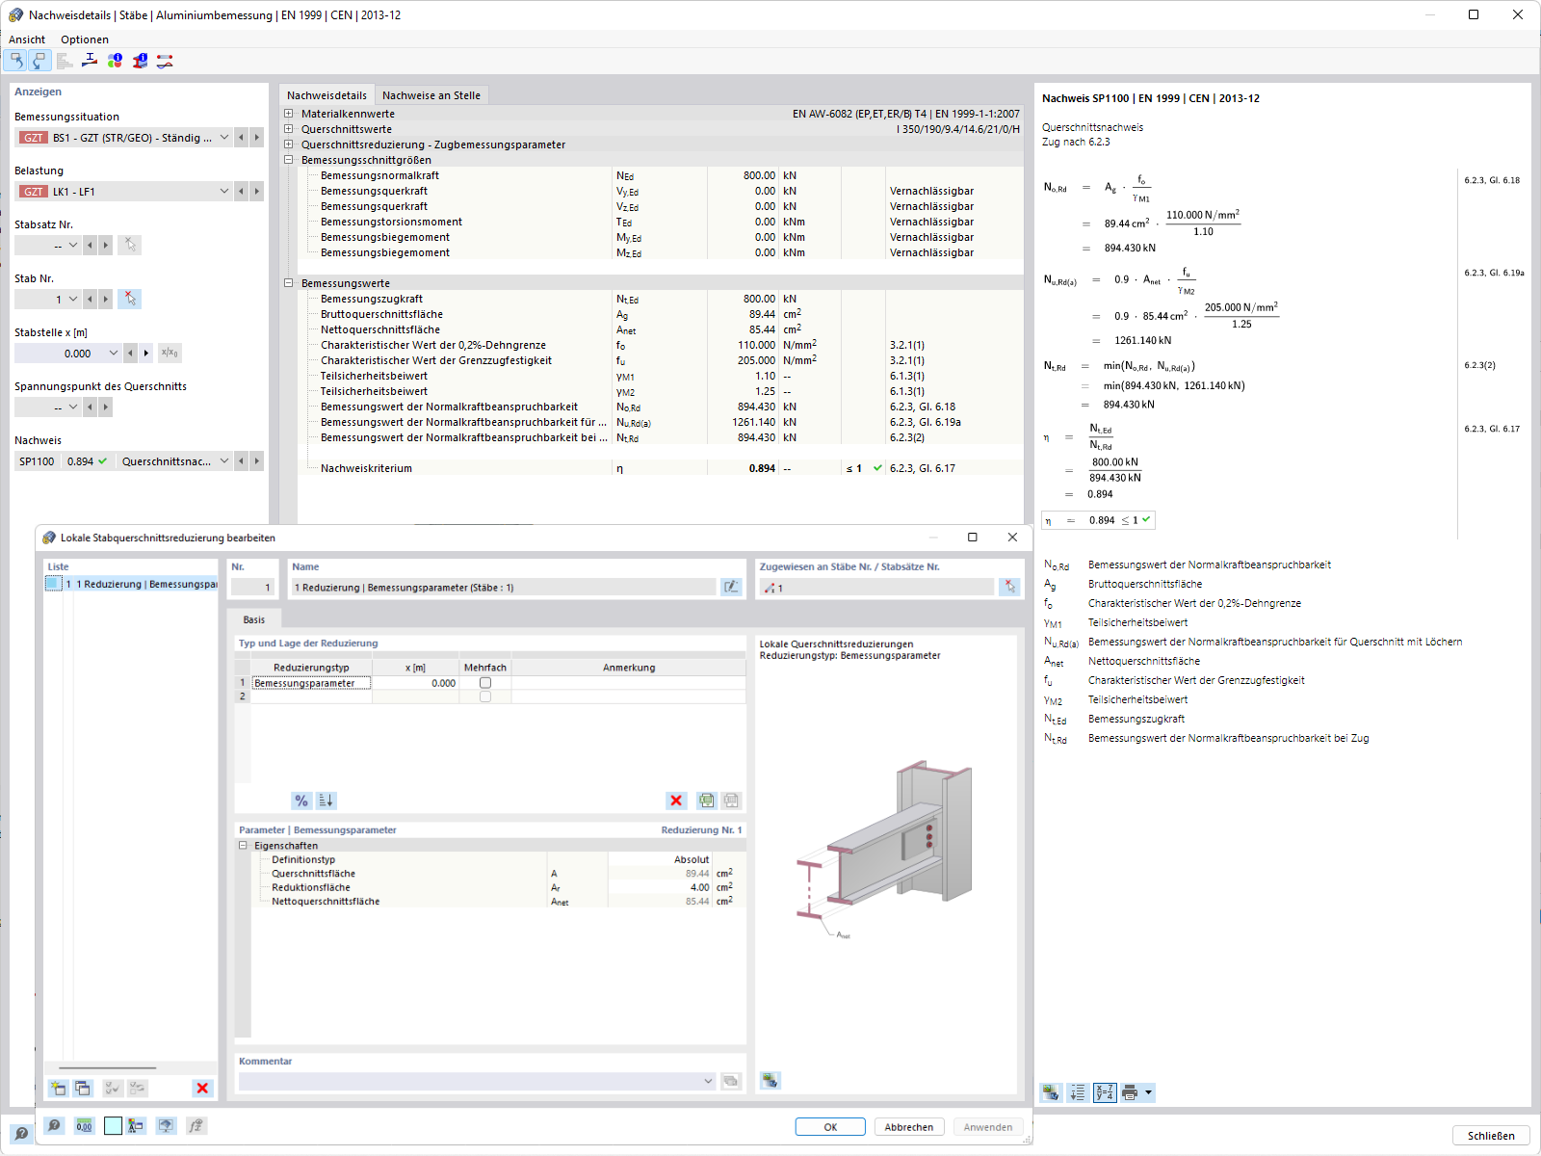This screenshot has width=1541, height=1156.
Task: Open the Stab Nr. dropdown
Action: tap(73, 300)
